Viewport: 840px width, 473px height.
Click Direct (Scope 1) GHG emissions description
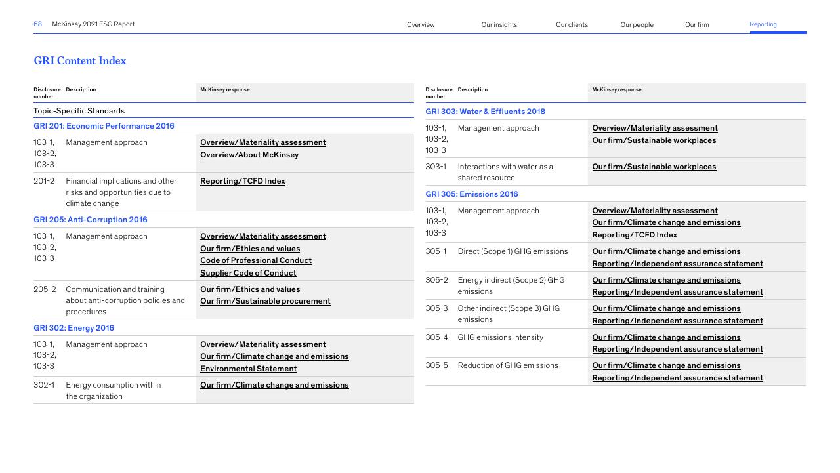click(x=513, y=251)
